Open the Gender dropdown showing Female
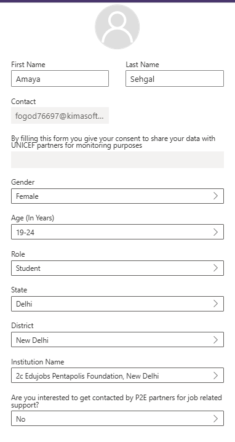Viewport: 235px width, 442px height. click(117, 196)
